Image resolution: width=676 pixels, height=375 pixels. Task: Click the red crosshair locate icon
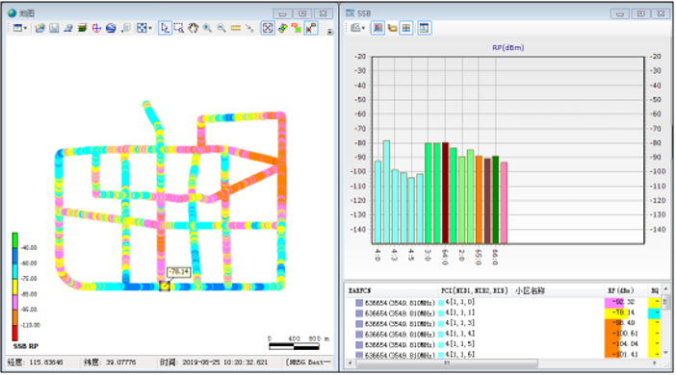pyautogui.click(x=96, y=29)
